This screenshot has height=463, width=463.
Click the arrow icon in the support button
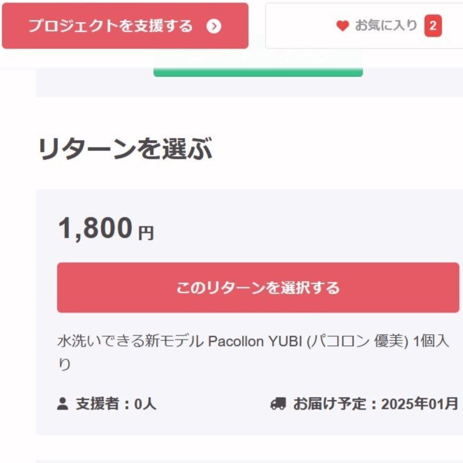pos(213,26)
